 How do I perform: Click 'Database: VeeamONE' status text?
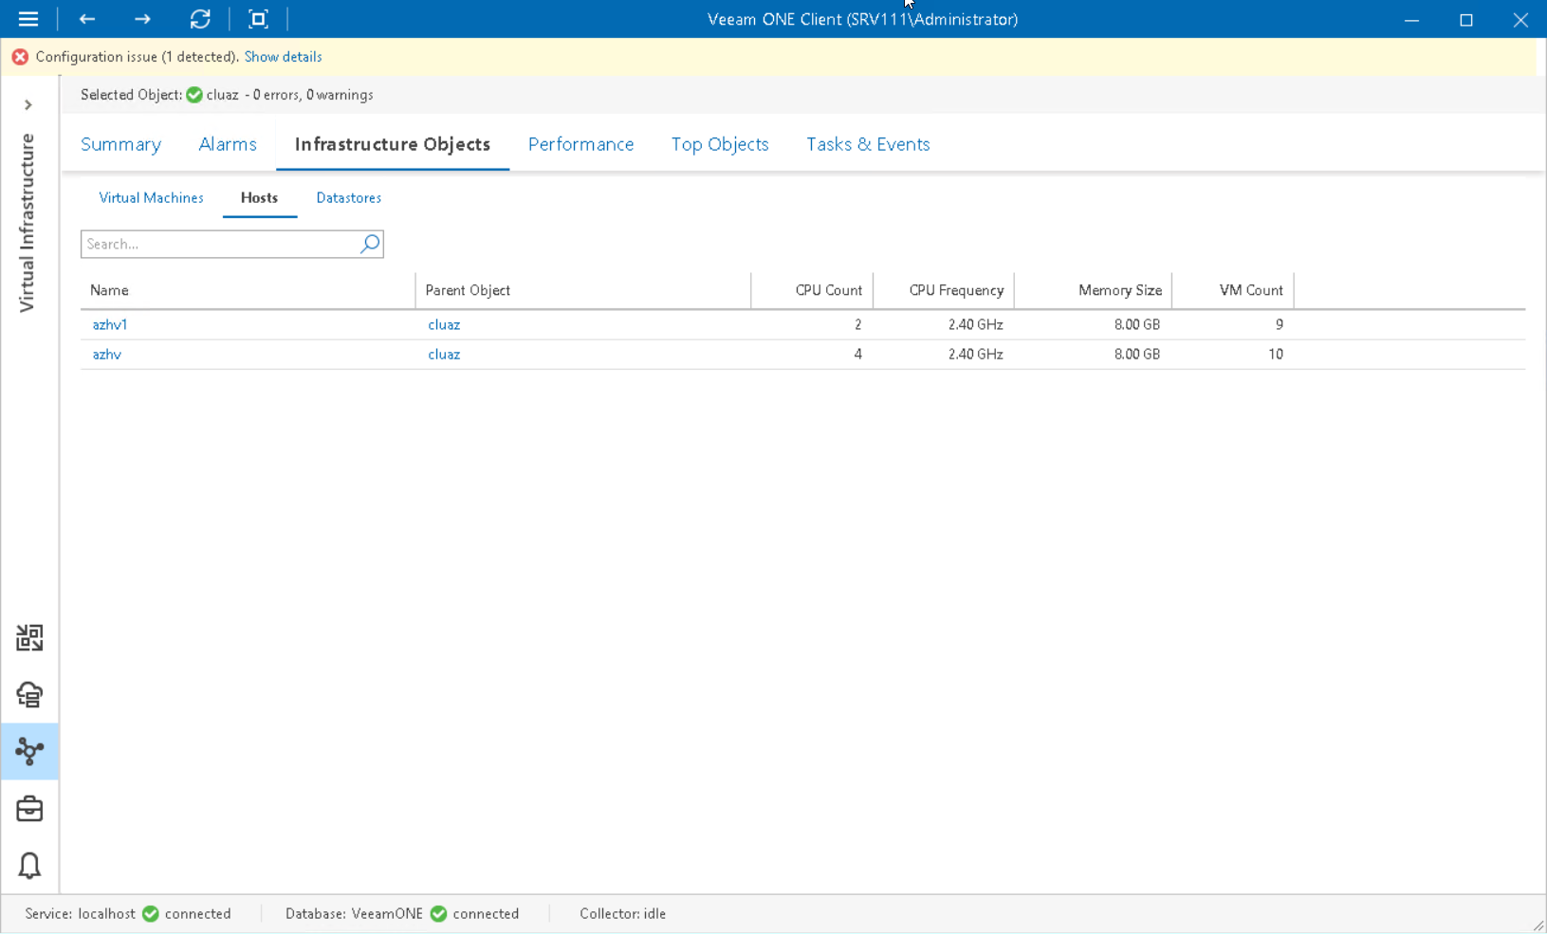point(354,914)
